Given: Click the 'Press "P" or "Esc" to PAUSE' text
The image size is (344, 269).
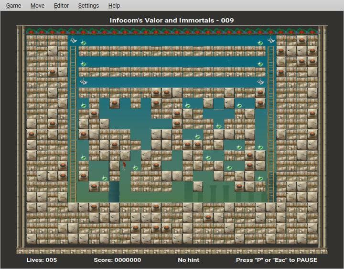Looking at the screenshot, I should [277, 260].
